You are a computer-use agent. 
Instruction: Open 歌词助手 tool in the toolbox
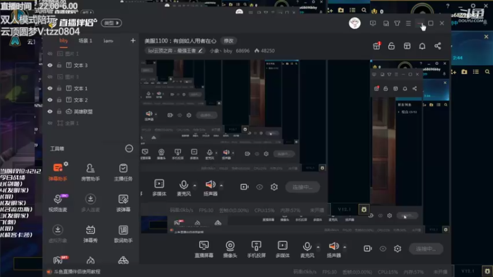[123, 234]
